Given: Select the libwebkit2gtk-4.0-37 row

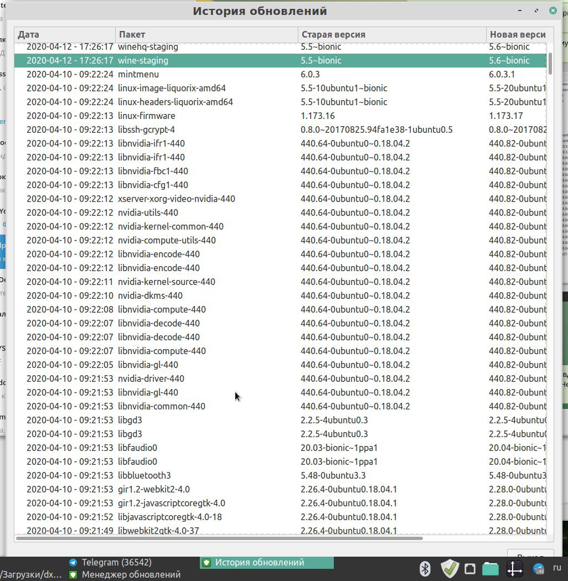Looking at the screenshot, I should (x=280, y=530).
